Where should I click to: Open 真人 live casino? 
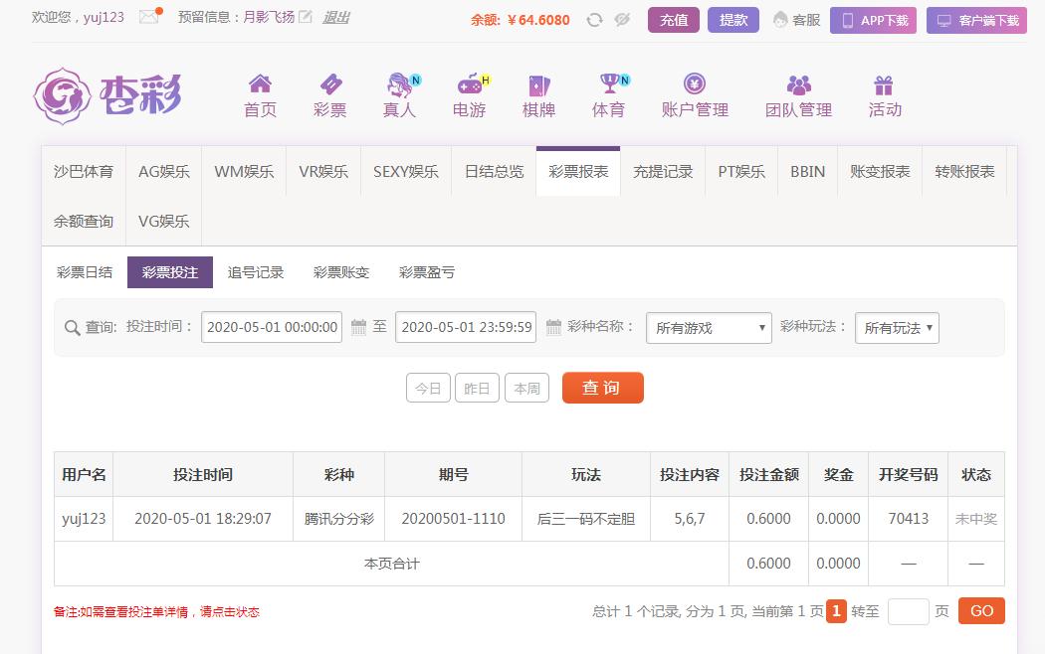[400, 96]
